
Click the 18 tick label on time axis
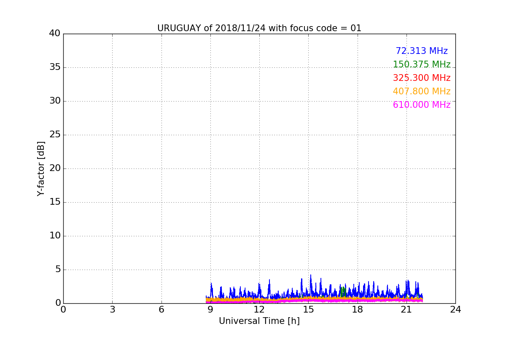click(358, 310)
